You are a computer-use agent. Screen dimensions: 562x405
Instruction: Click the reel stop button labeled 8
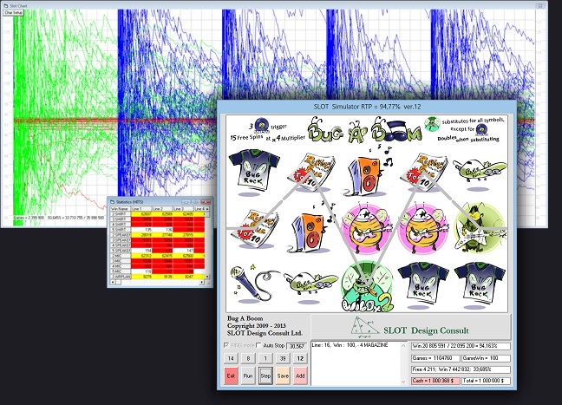pyautogui.click(x=248, y=358)
